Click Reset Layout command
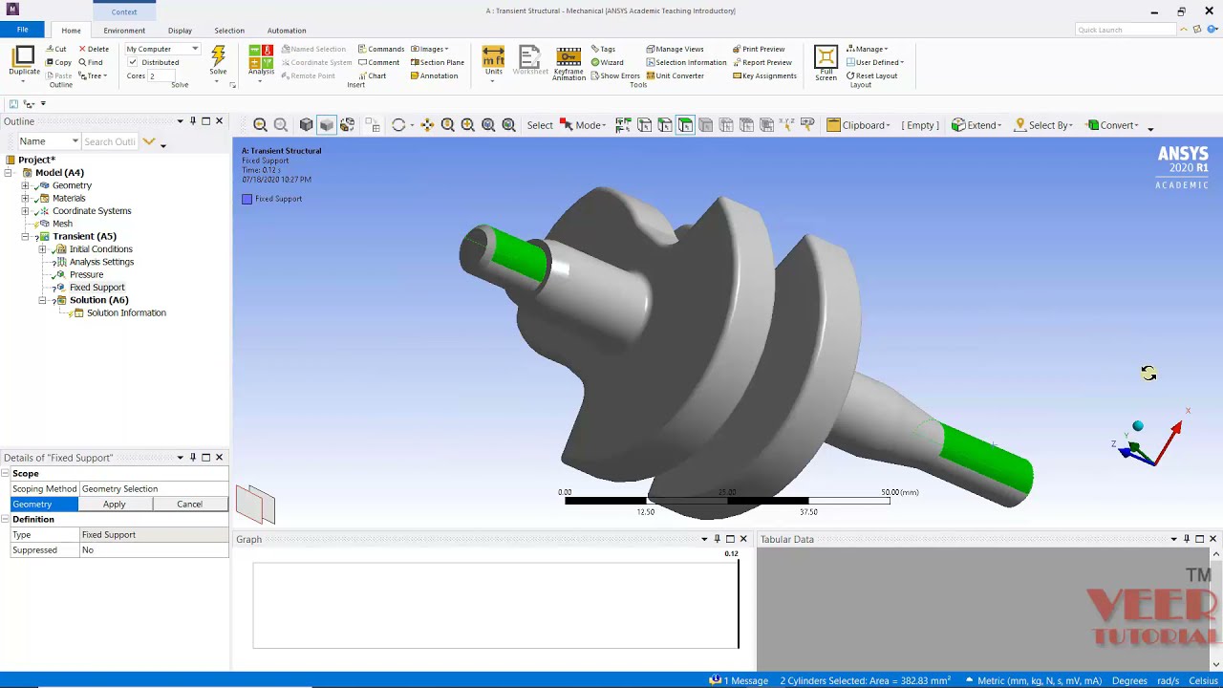Screen dimensions: 1223x688 tap(871, 75)
